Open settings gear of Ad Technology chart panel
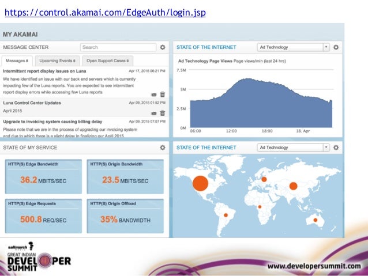 (x=336, y=47)
